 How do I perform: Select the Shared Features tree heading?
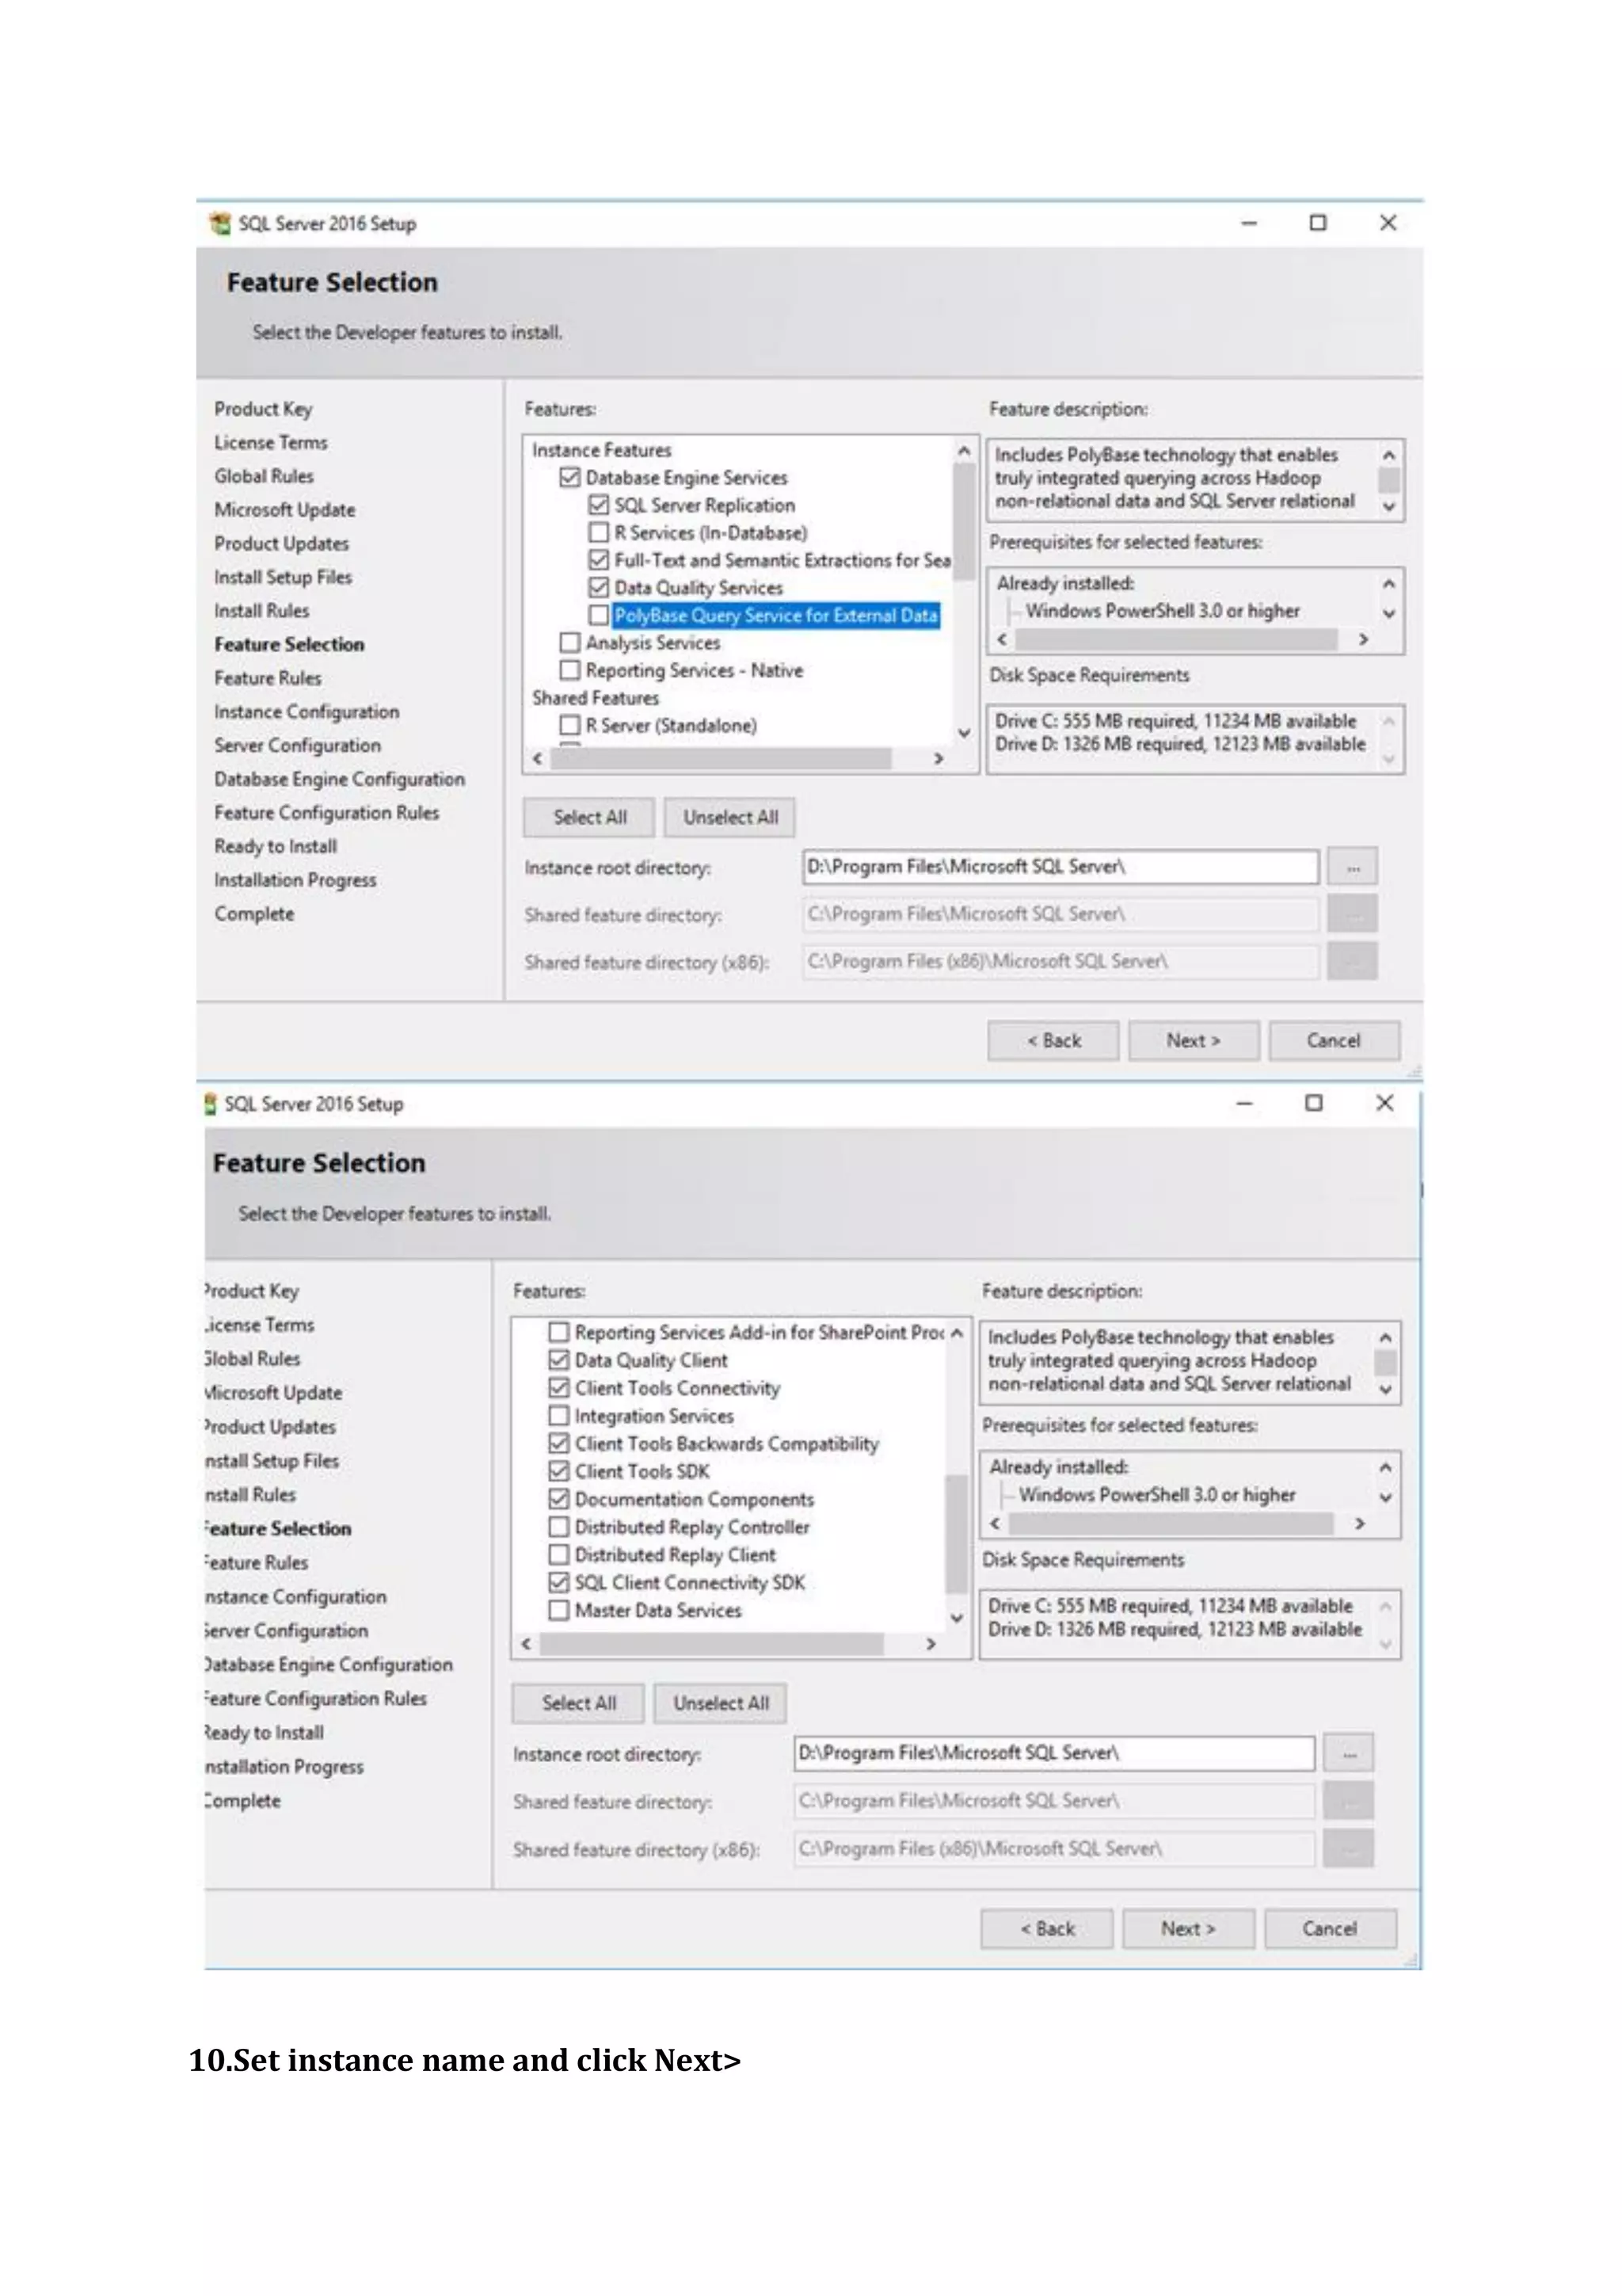click(x=596, y=697)
